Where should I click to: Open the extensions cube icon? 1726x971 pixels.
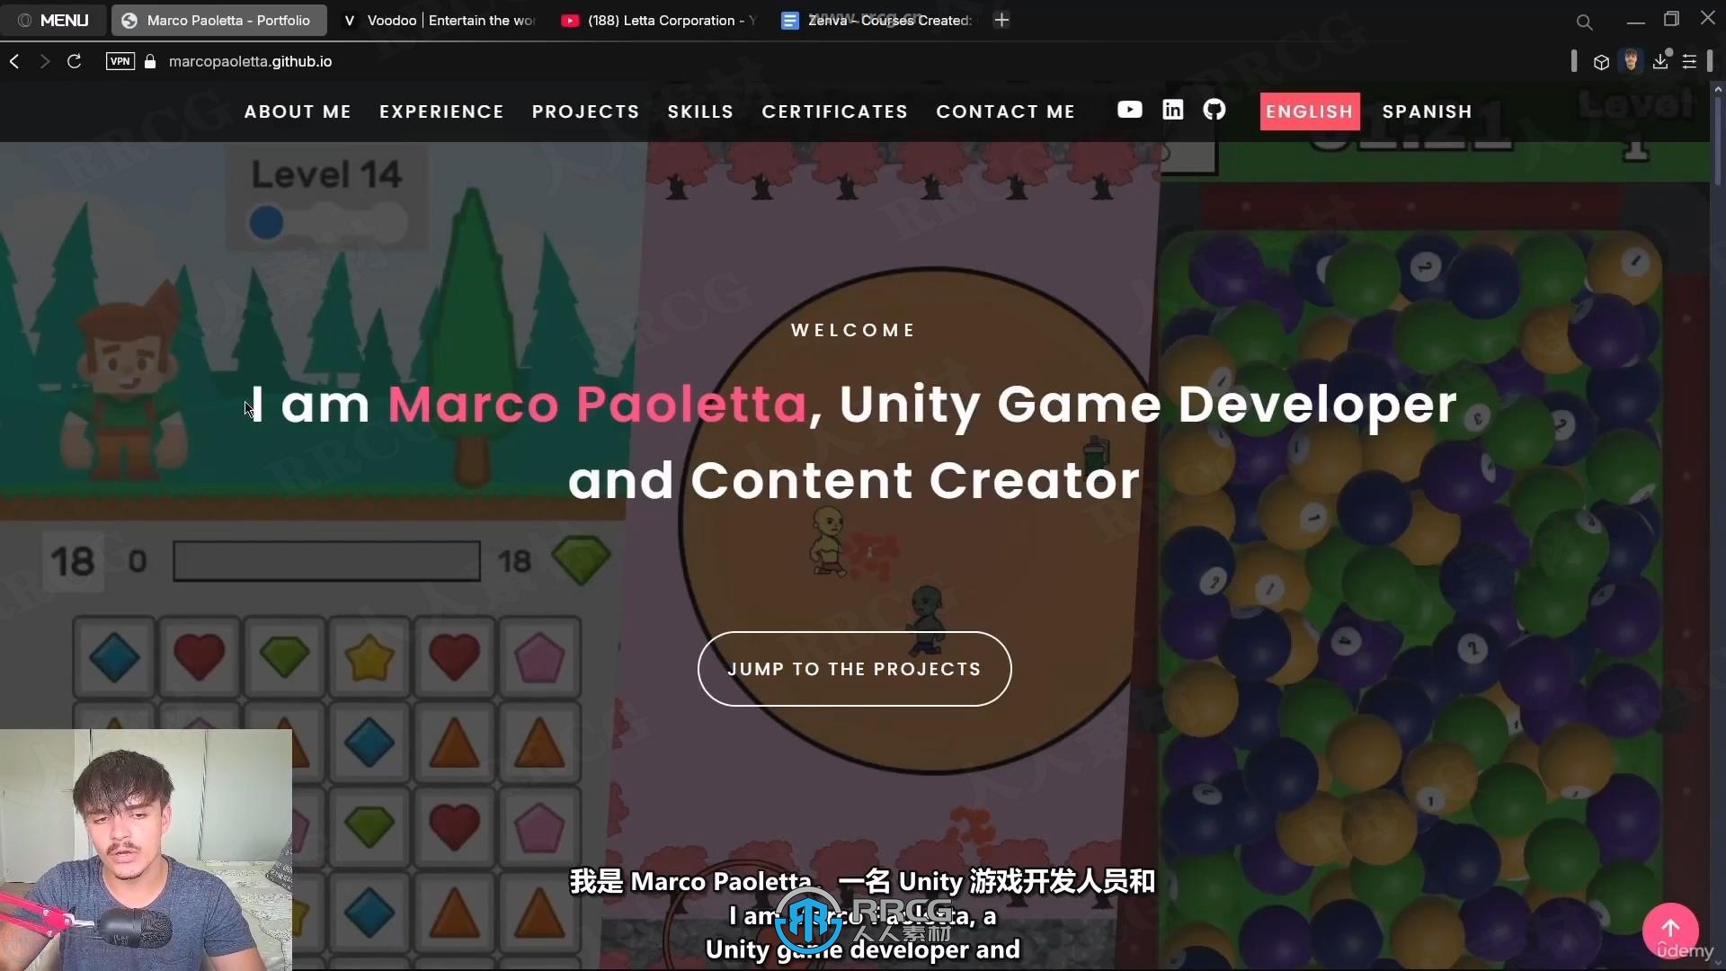click(x=1601, y=62)
